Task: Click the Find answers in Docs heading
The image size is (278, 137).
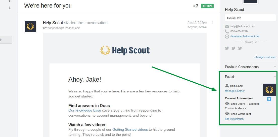Action: click(x=89, y=105)
